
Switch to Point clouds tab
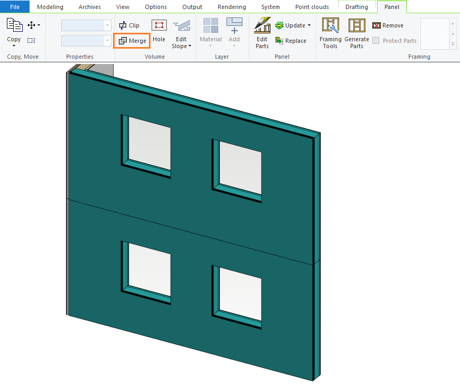312,7
